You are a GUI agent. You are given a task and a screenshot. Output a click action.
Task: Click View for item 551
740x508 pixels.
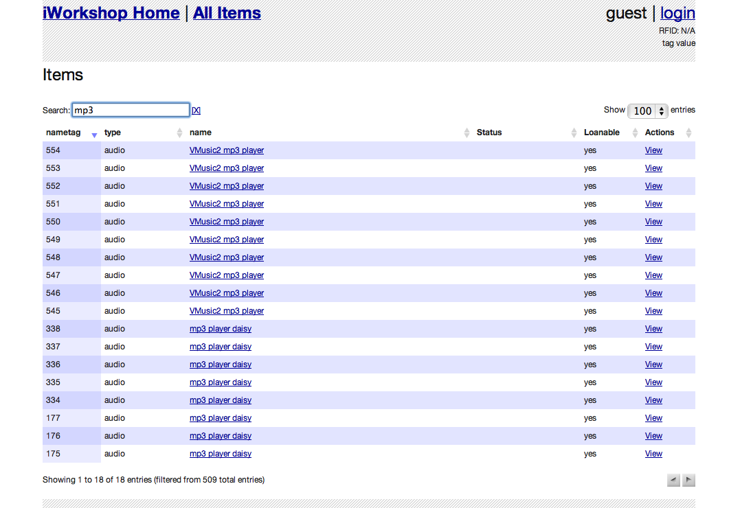pos(653,205)
